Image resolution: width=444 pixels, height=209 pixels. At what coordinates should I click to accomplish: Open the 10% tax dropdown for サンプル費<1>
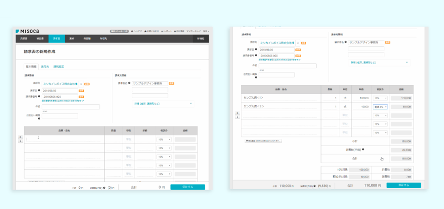coord(380,98)
